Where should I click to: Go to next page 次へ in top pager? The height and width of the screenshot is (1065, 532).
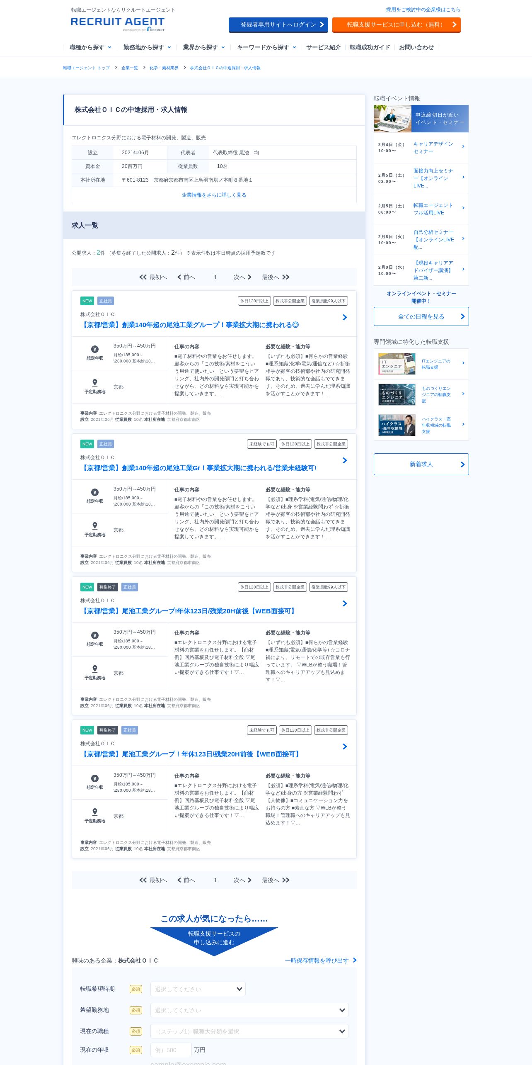pyautogui.click(x=242, y=277)
